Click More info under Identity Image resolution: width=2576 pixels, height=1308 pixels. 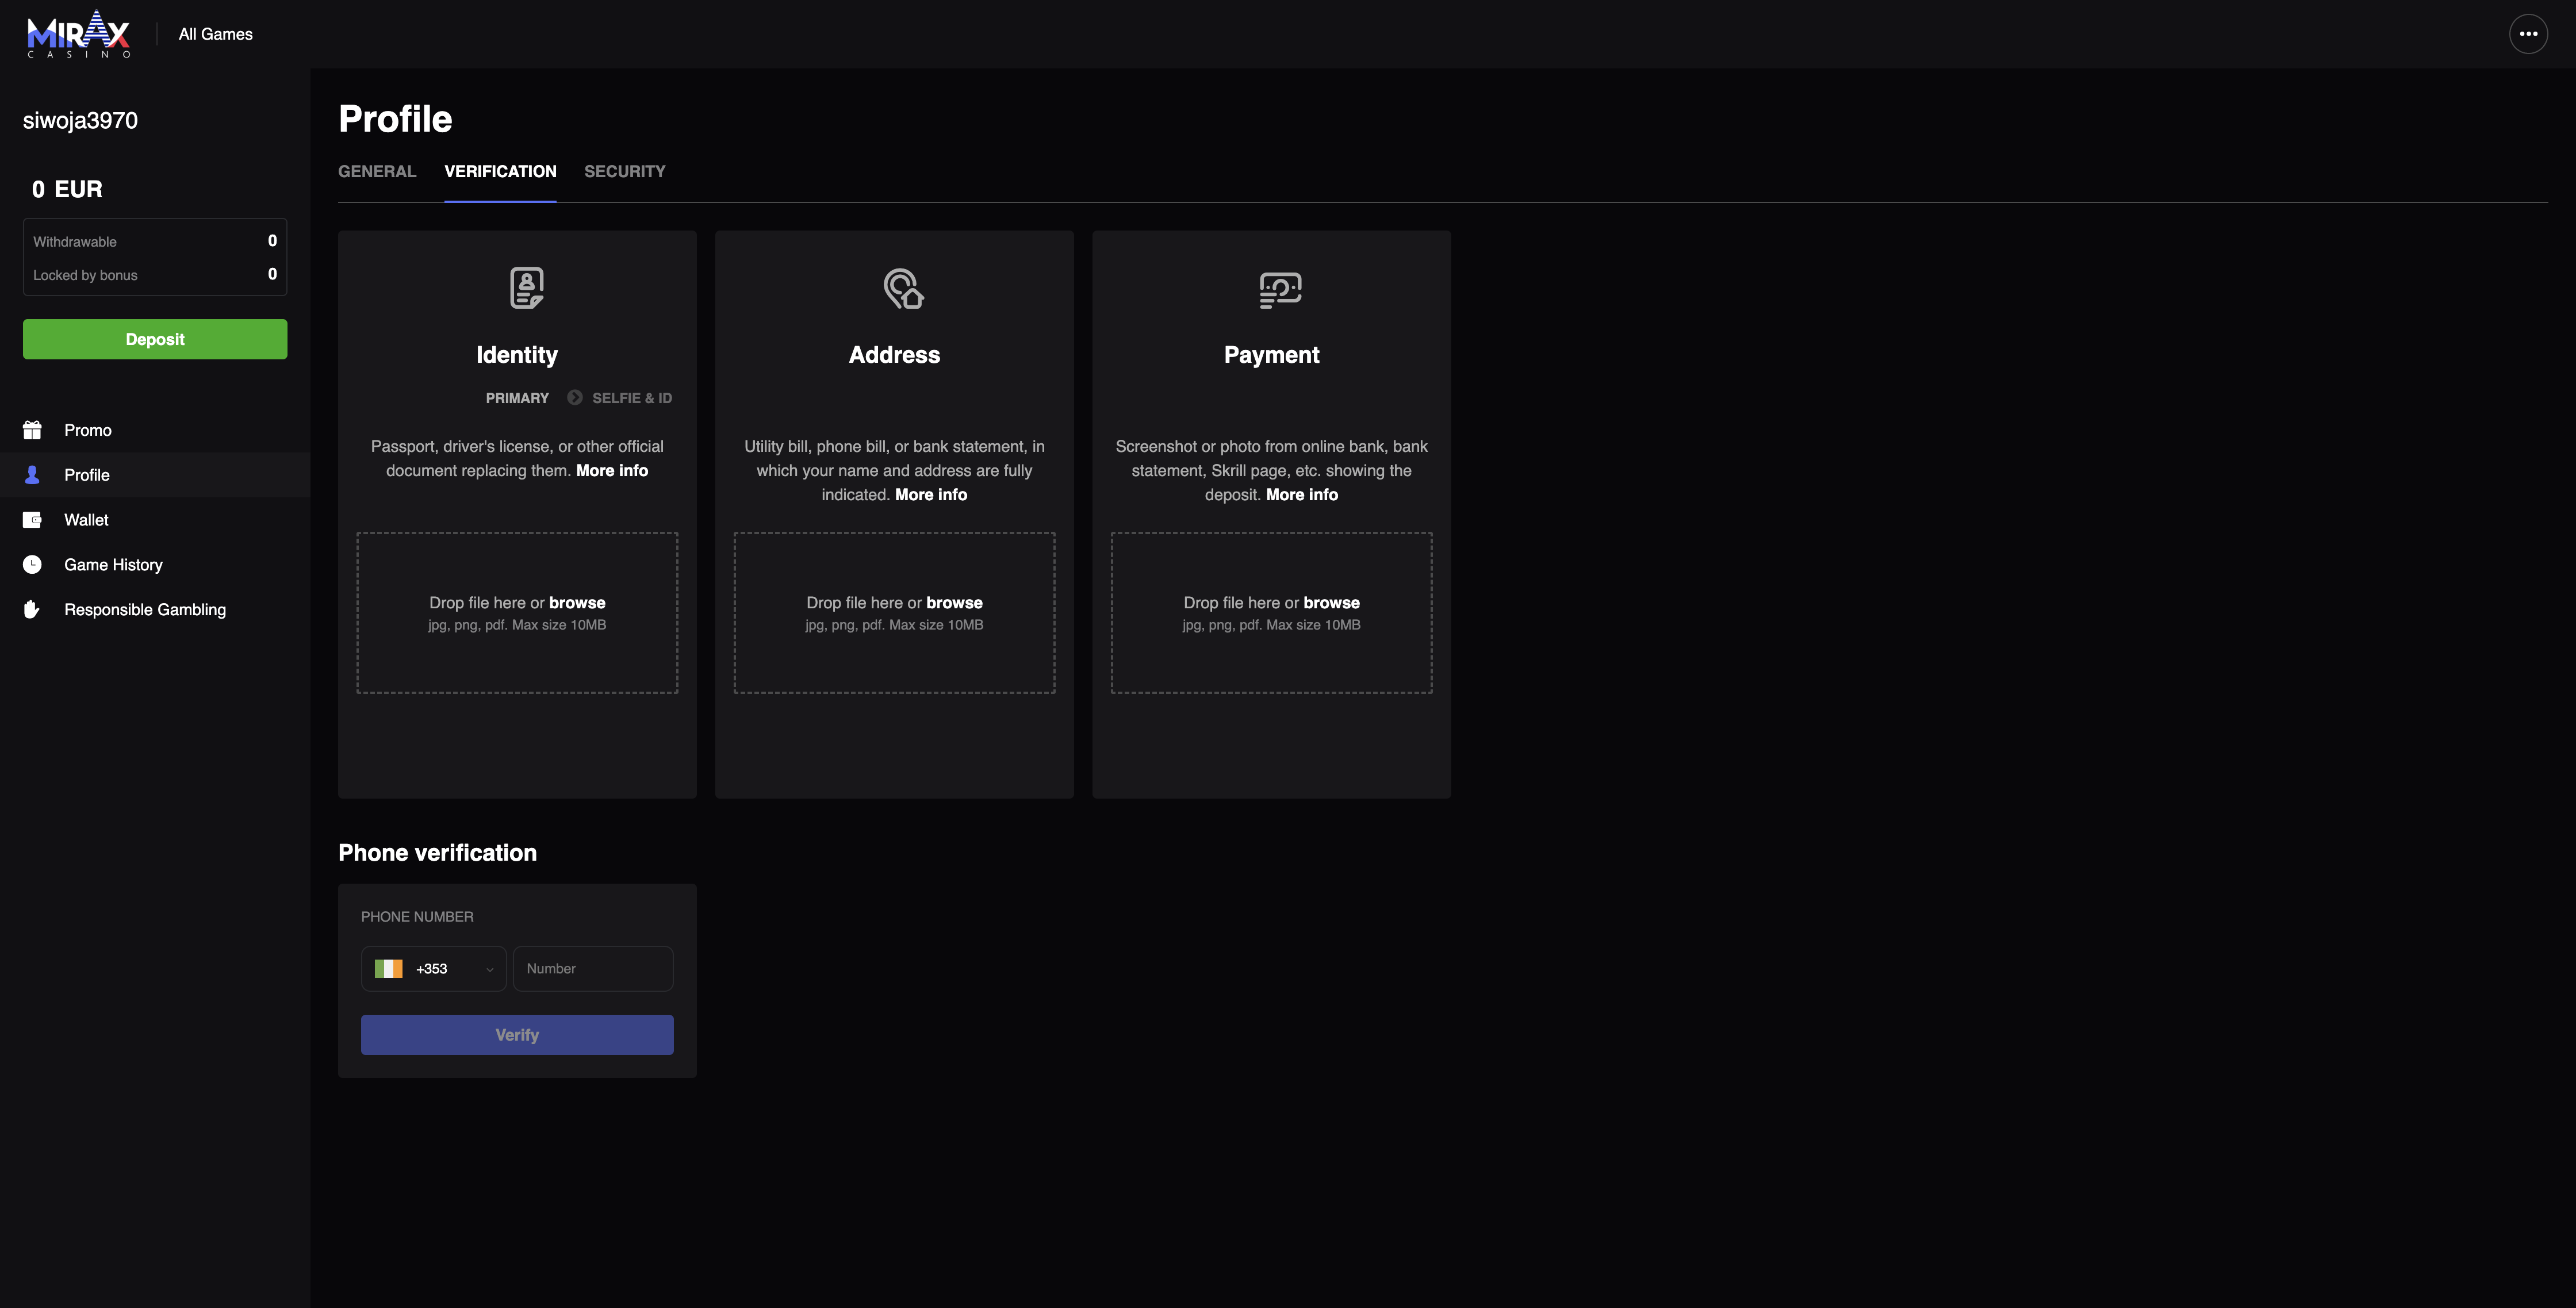[612, 471]
